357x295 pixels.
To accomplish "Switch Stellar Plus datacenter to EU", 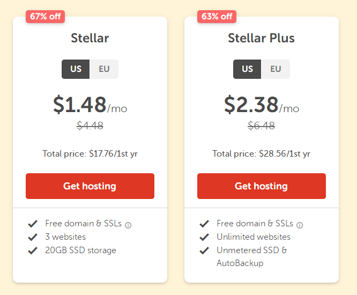I will tap(276, 69).
